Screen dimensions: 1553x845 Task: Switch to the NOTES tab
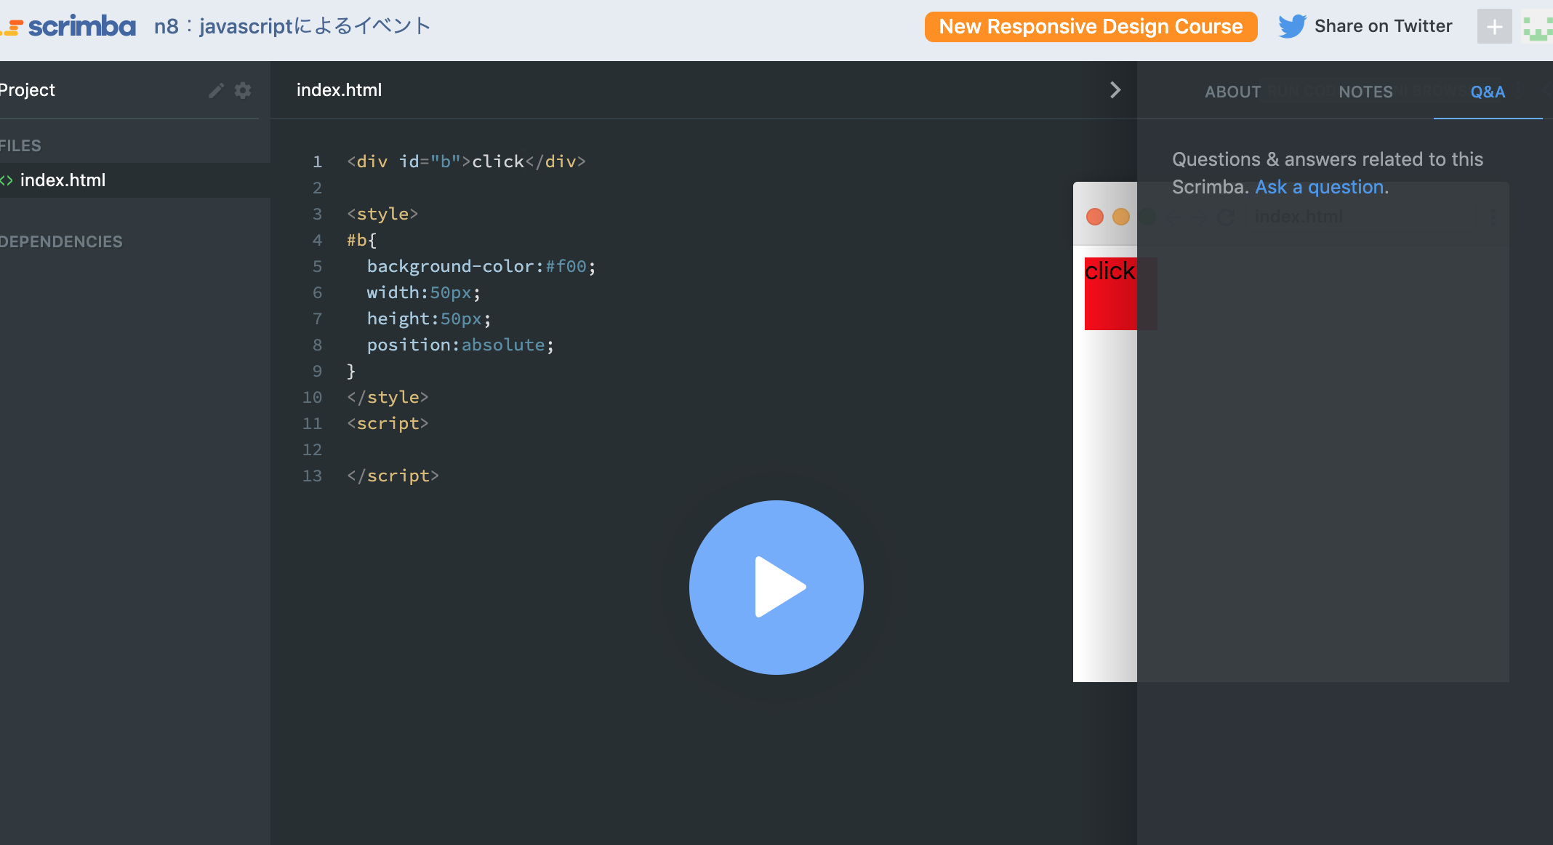pyautogui.click(x=1365, y=92)
